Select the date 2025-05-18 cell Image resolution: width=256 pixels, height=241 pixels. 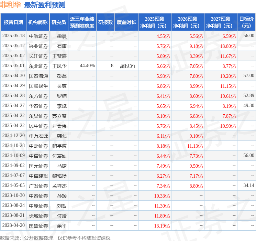click(13, 36)
